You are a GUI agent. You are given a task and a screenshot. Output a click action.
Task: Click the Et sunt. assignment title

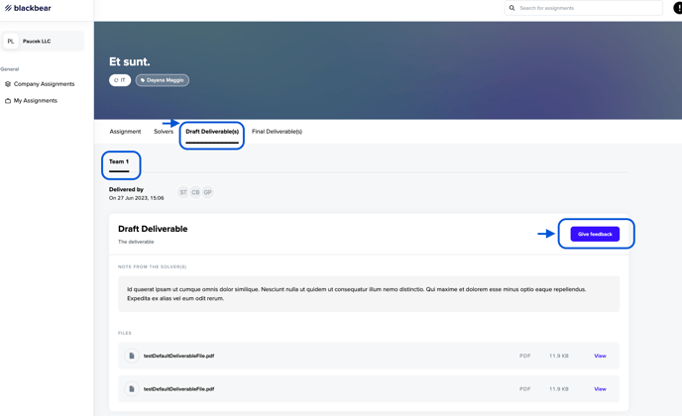tap(130, 61)
